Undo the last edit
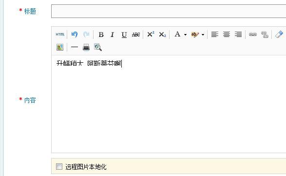The height and width of the screenshot is (176, 286). pyautogui.click(x=75, y=34)
